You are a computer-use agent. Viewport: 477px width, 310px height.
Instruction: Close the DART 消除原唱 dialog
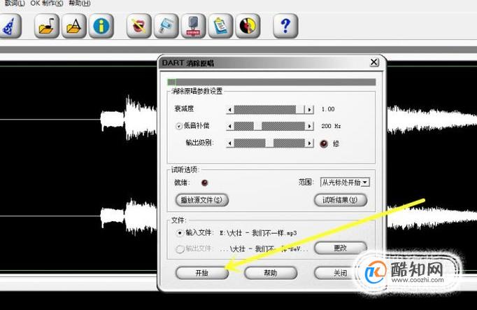[374, 62]
